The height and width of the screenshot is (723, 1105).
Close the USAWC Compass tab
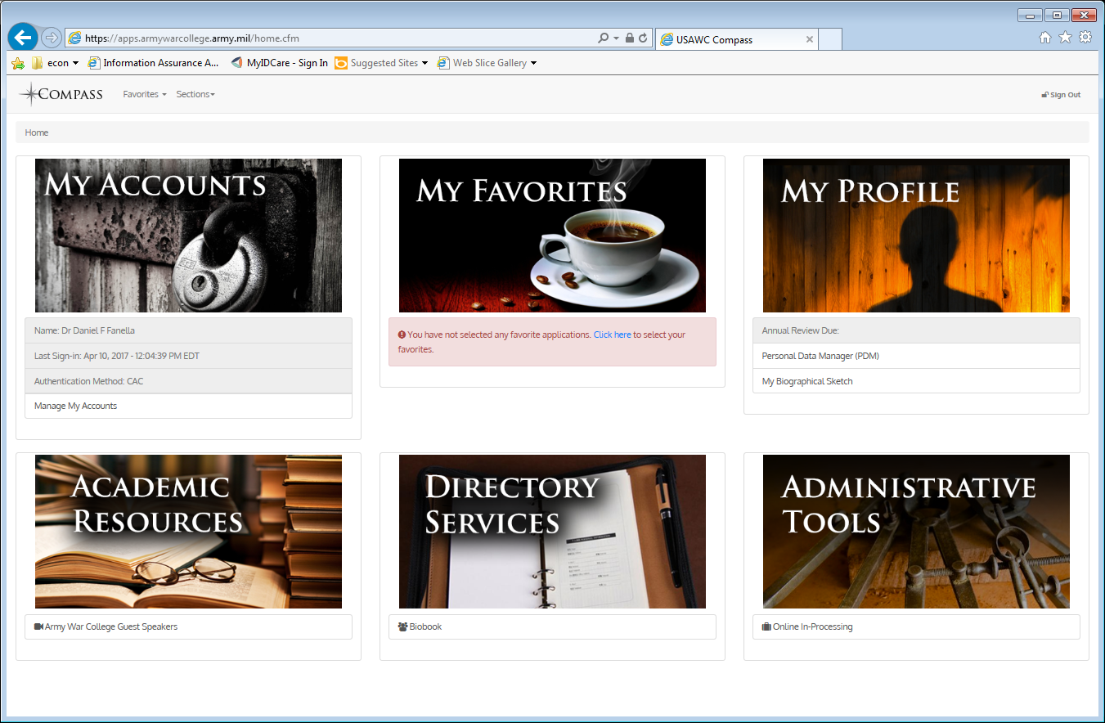tap(810, 39)
